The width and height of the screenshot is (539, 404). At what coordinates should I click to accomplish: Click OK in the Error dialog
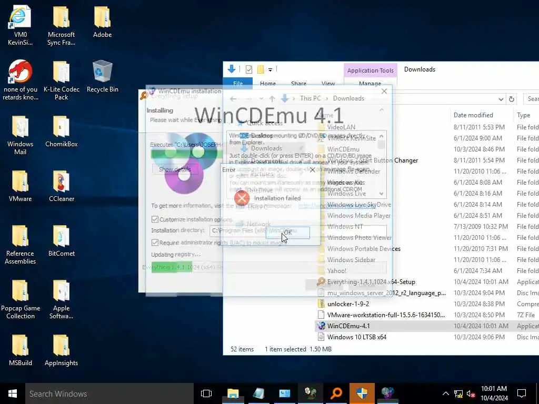[x=288, y=233]
